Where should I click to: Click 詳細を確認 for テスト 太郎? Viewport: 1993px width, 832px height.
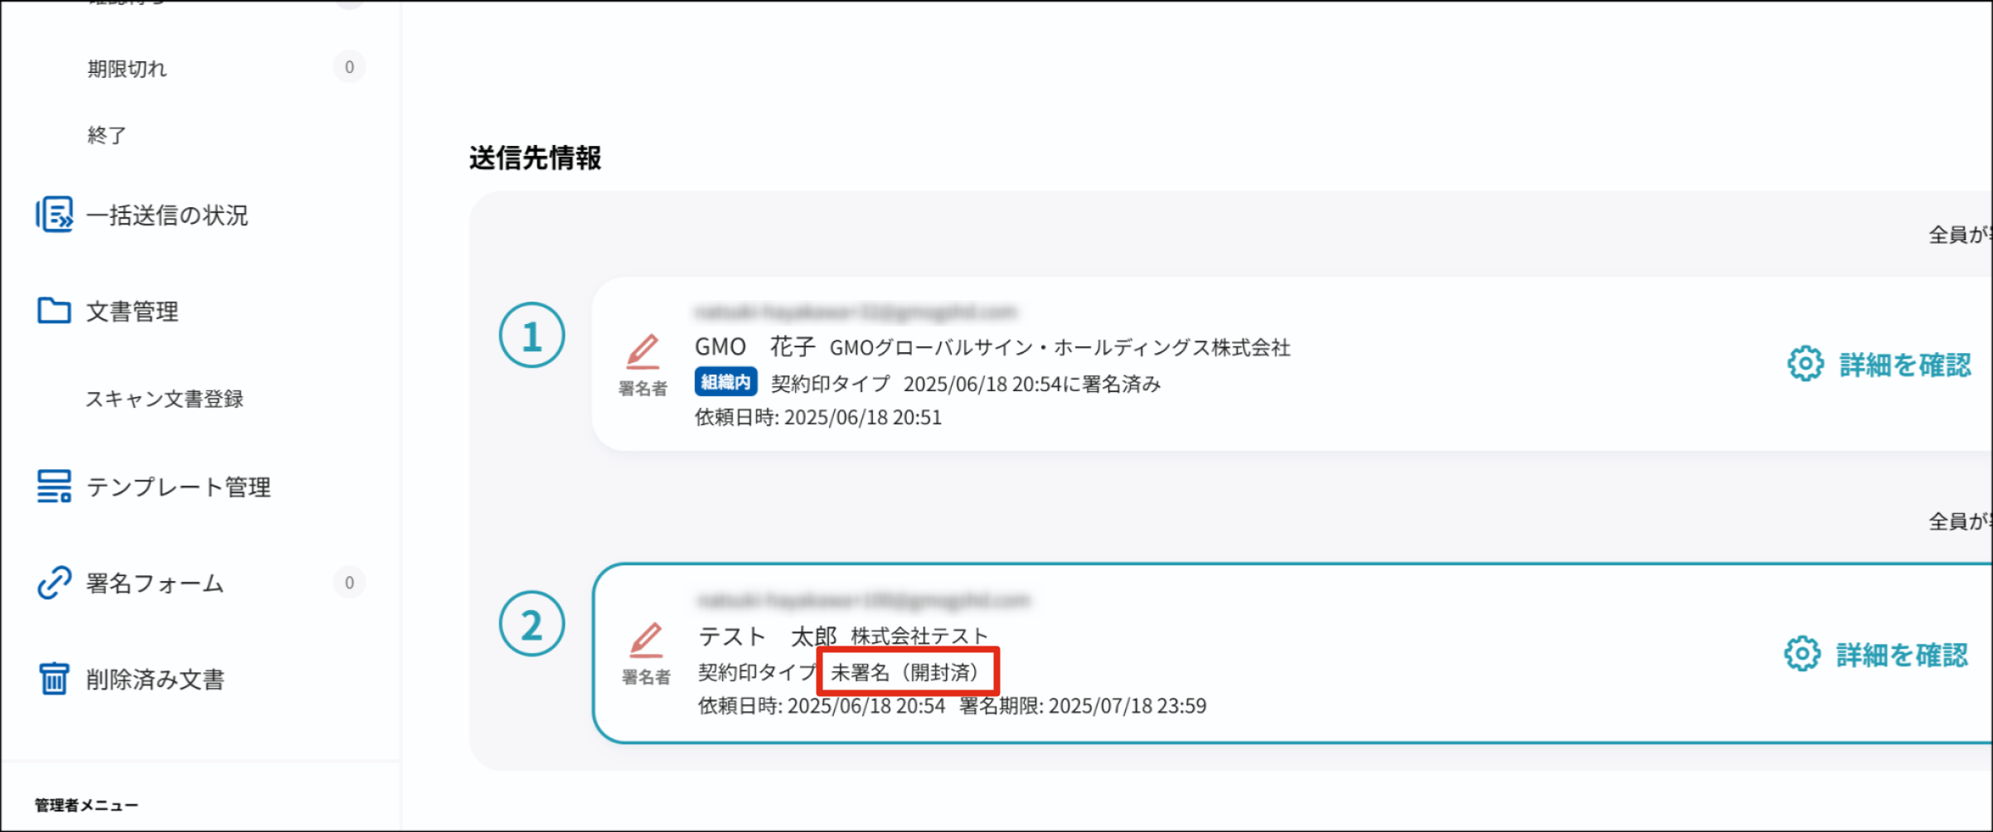[1901, 655]
